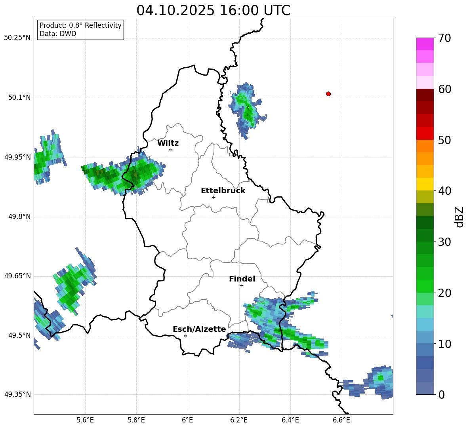Click the 5.6°E longitude label
Screen dimensions: 469x428
point(85,420)
